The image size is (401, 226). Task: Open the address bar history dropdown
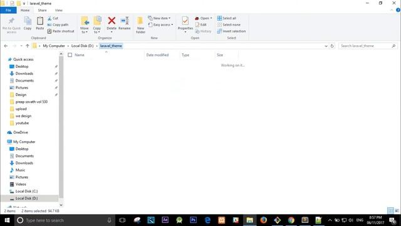pyautogui.click(x=326, y=46)
